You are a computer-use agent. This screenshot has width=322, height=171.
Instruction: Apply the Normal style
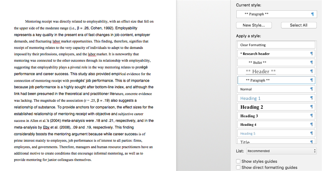coord(276,89)
